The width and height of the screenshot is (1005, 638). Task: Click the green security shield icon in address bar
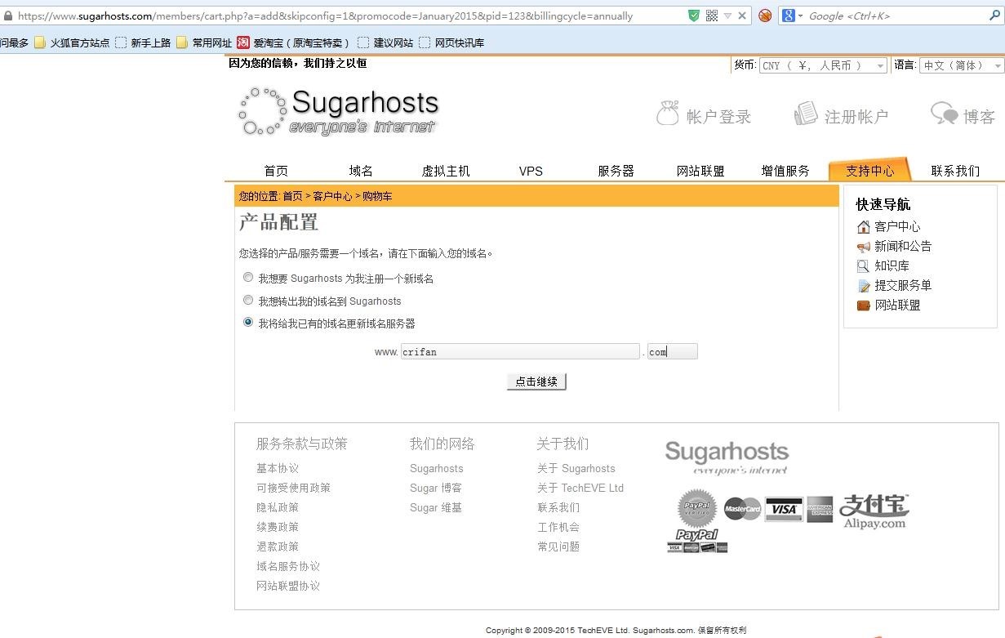[x=693, y=16]
